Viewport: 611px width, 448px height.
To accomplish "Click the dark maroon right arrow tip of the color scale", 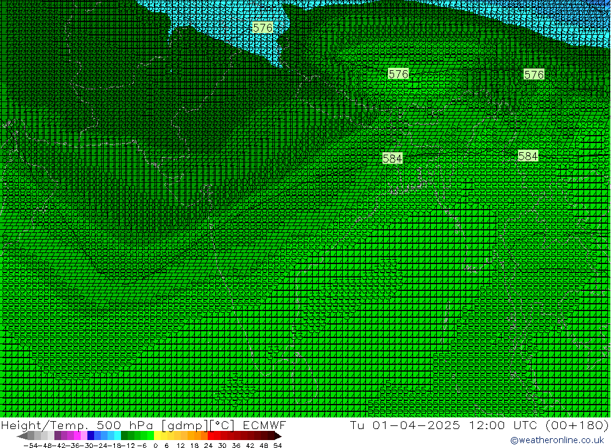I will [x=278, y=436].
